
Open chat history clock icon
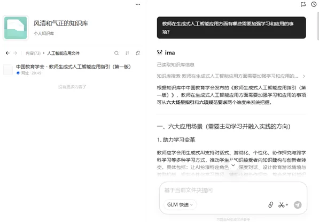click(314, 4)
